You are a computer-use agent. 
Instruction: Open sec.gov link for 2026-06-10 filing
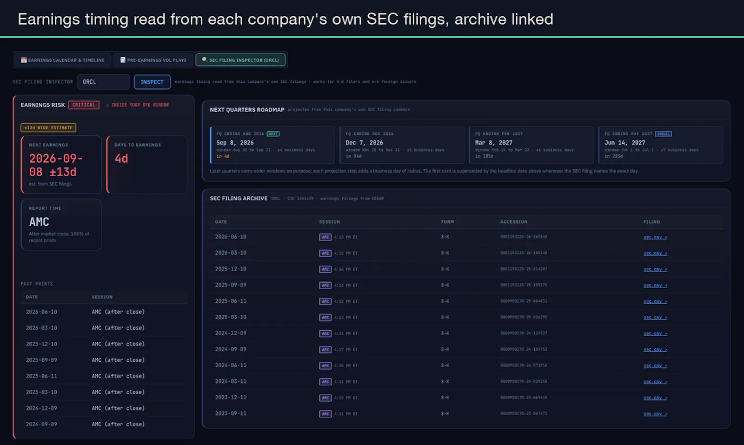pos(655,237)
